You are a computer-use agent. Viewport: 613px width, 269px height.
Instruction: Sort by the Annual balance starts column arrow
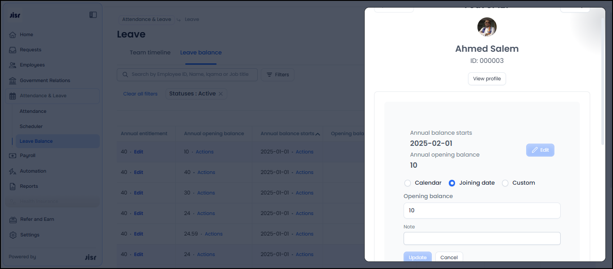click(318, 134)
